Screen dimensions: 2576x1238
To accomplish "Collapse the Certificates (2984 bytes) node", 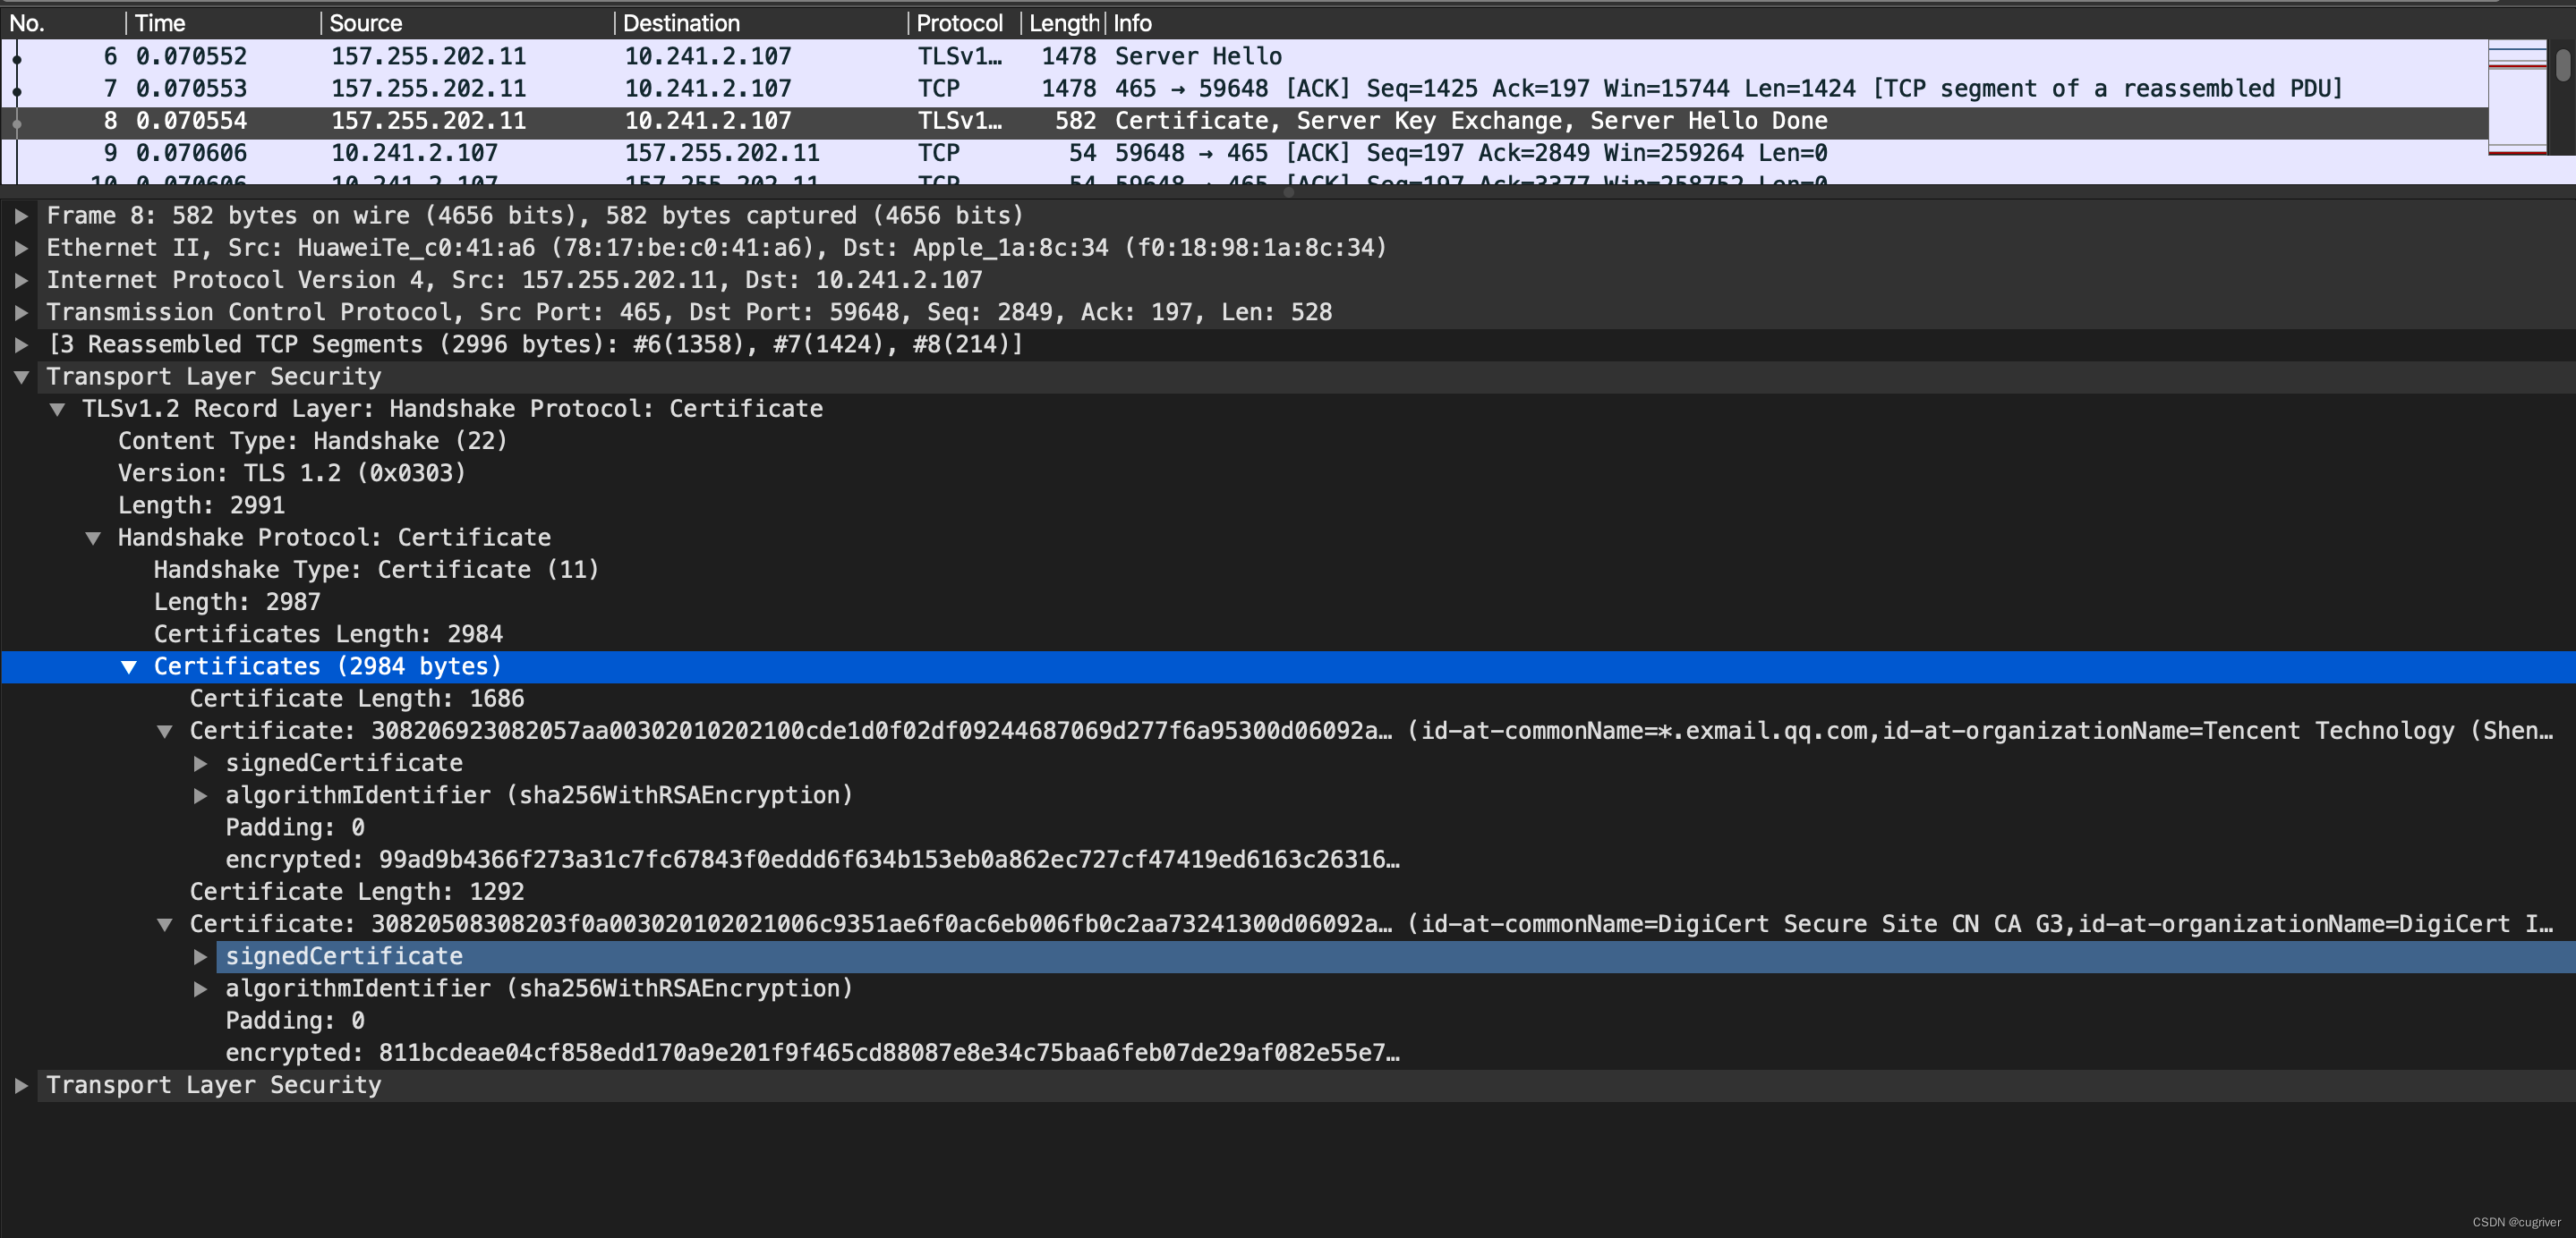I will (129, 666).
